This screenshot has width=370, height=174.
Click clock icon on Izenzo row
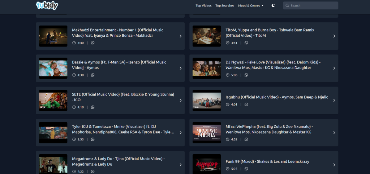click(x=74, y=75)
